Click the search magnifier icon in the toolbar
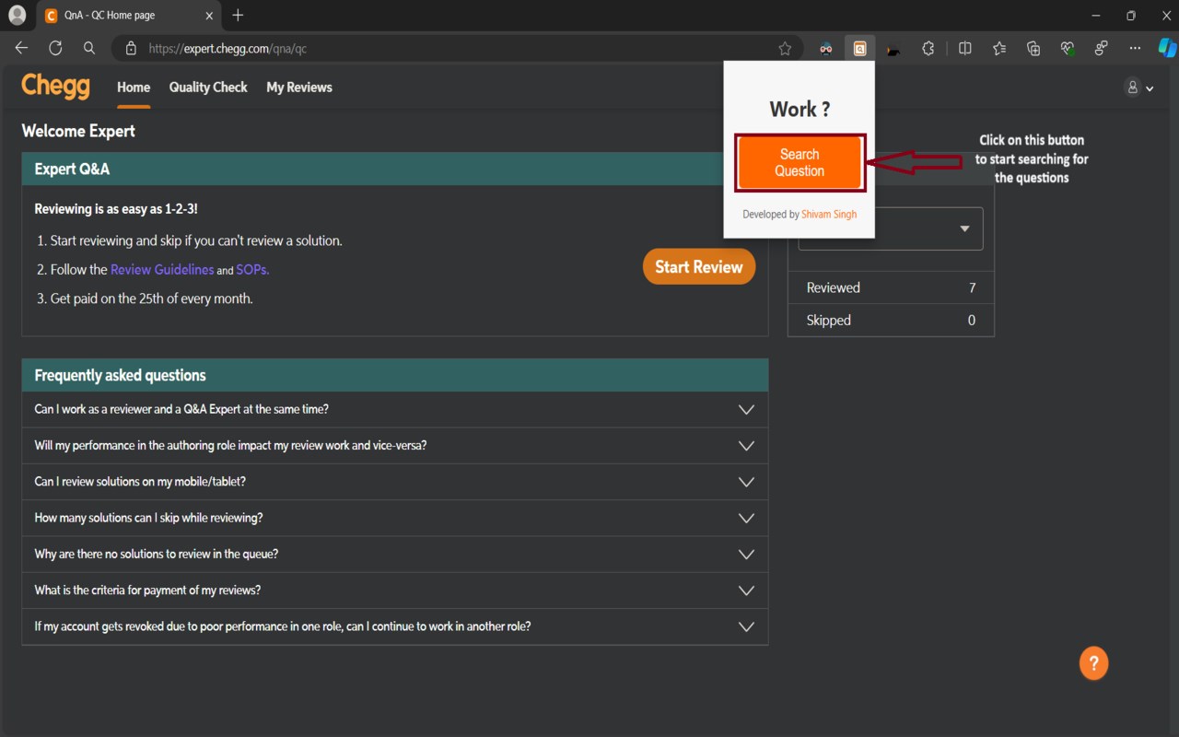This screenshot has width=1179, height=737. pyautogui.click(x=88, y=48)
